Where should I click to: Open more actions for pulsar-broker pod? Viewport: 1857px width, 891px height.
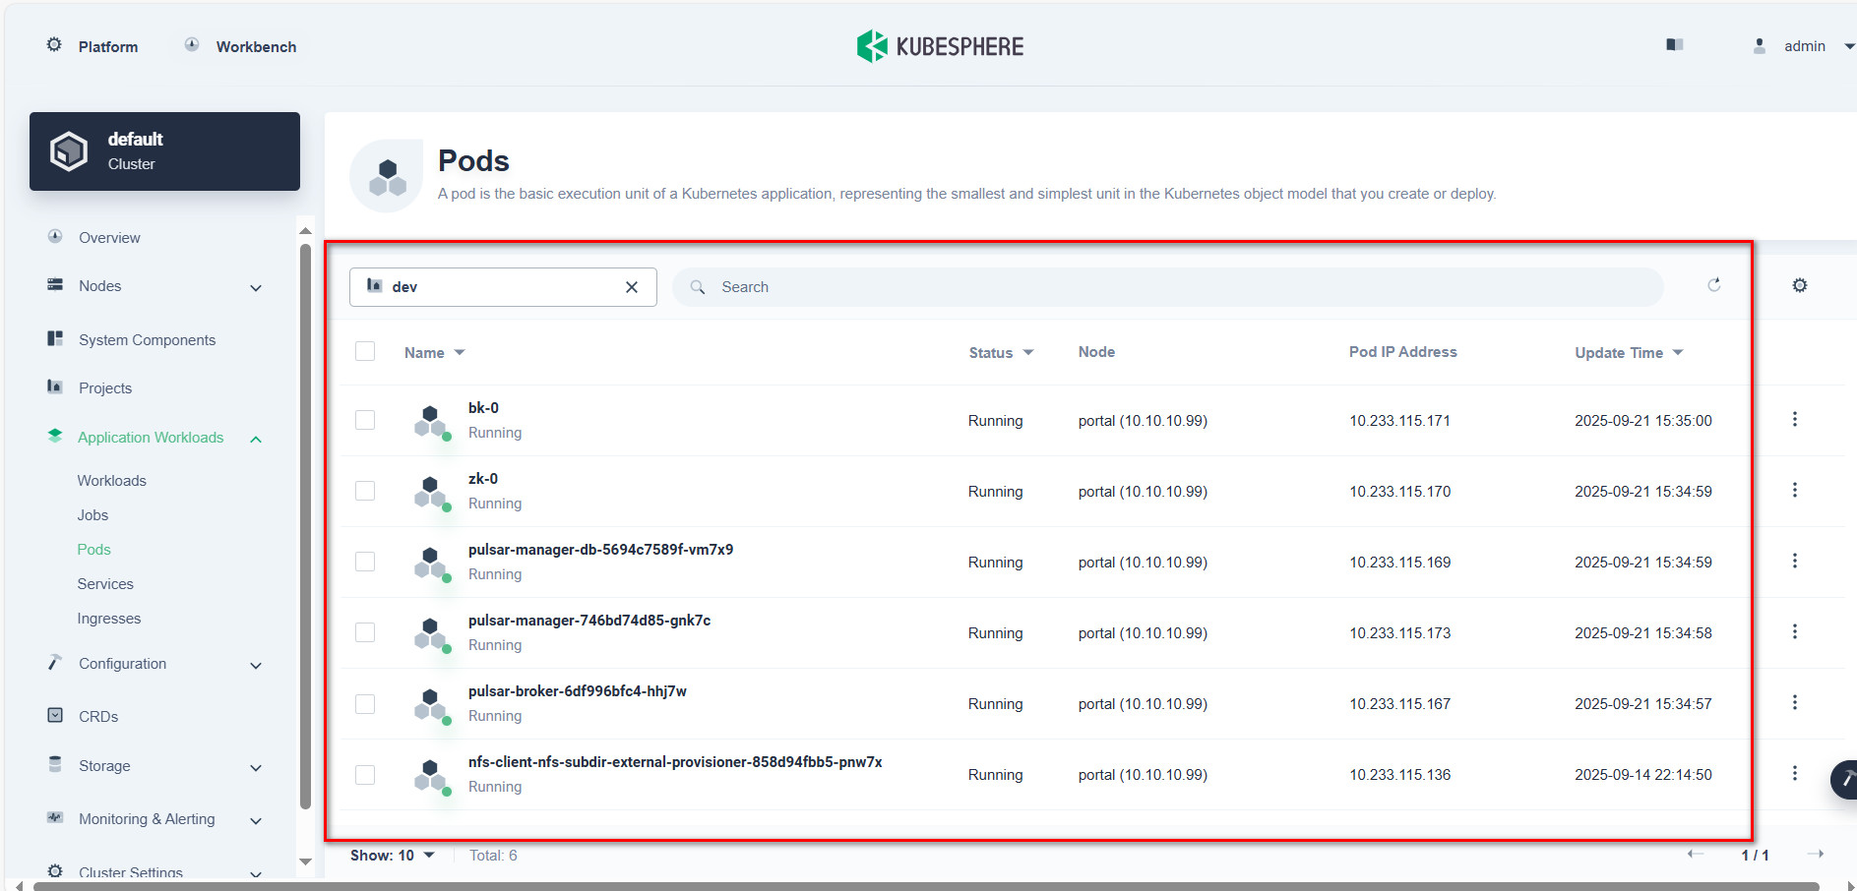(x=1795, y=703)
